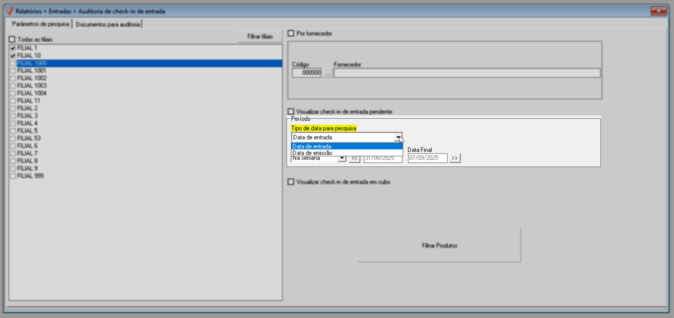Tick the FILIAL 1001 checkbox
Image resolution: width=674 pixels, height=318 pixels.
click(x=13, y=71)
